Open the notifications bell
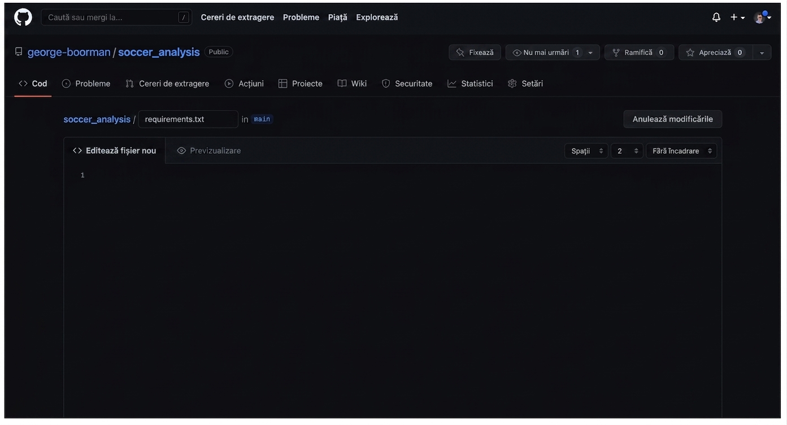The image size is (787, 425). click(x=716, y=18)
